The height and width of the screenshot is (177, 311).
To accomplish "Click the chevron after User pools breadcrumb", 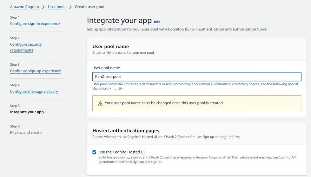I will [70, 7].
